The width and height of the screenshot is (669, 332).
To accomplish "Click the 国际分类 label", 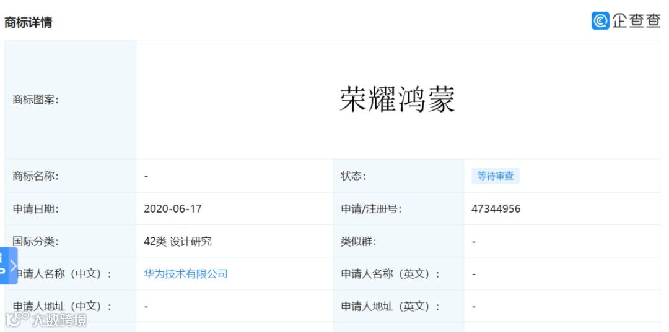I will pos(36,242).
